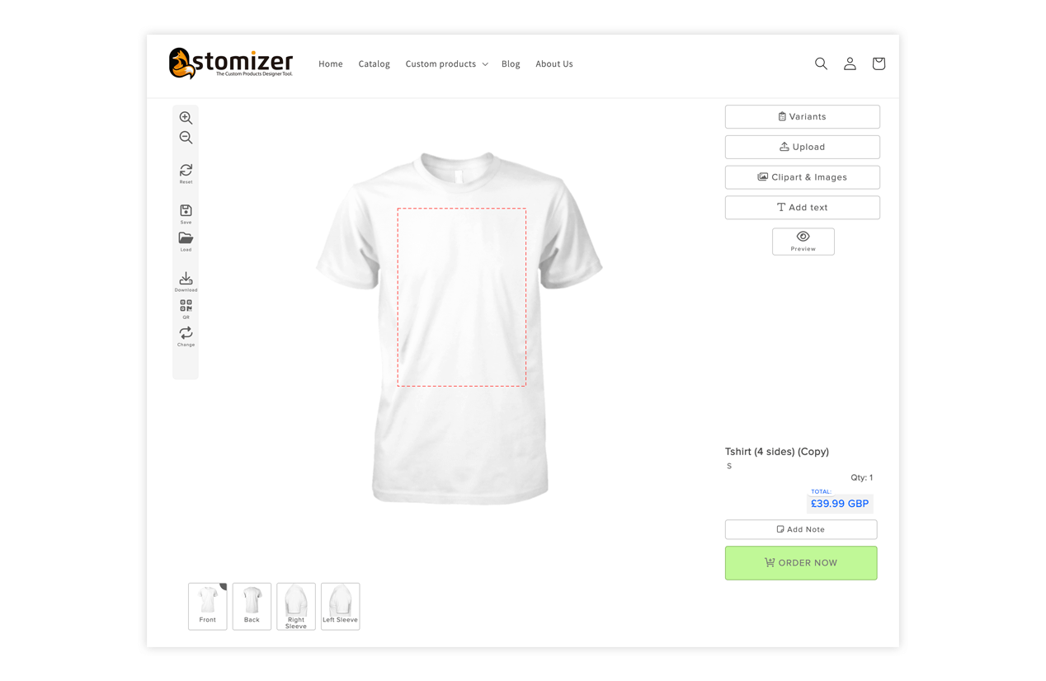Image resolution: width=1046 pixels, height=681 pixels.
Task: Open the Variants panel
Action: [802, 116]
